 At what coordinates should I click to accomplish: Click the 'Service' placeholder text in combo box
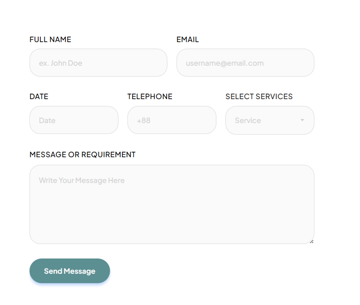[x=248, y=121]
